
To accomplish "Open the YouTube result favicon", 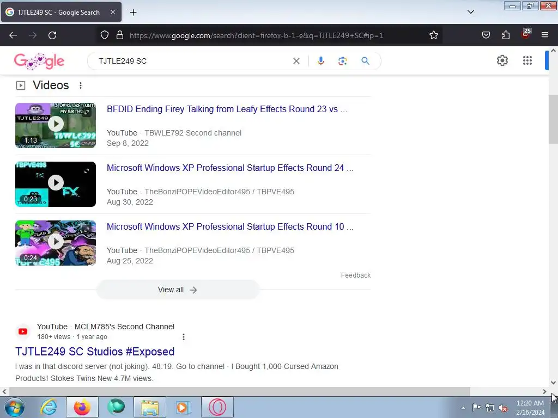I will (x=23, y=331).
